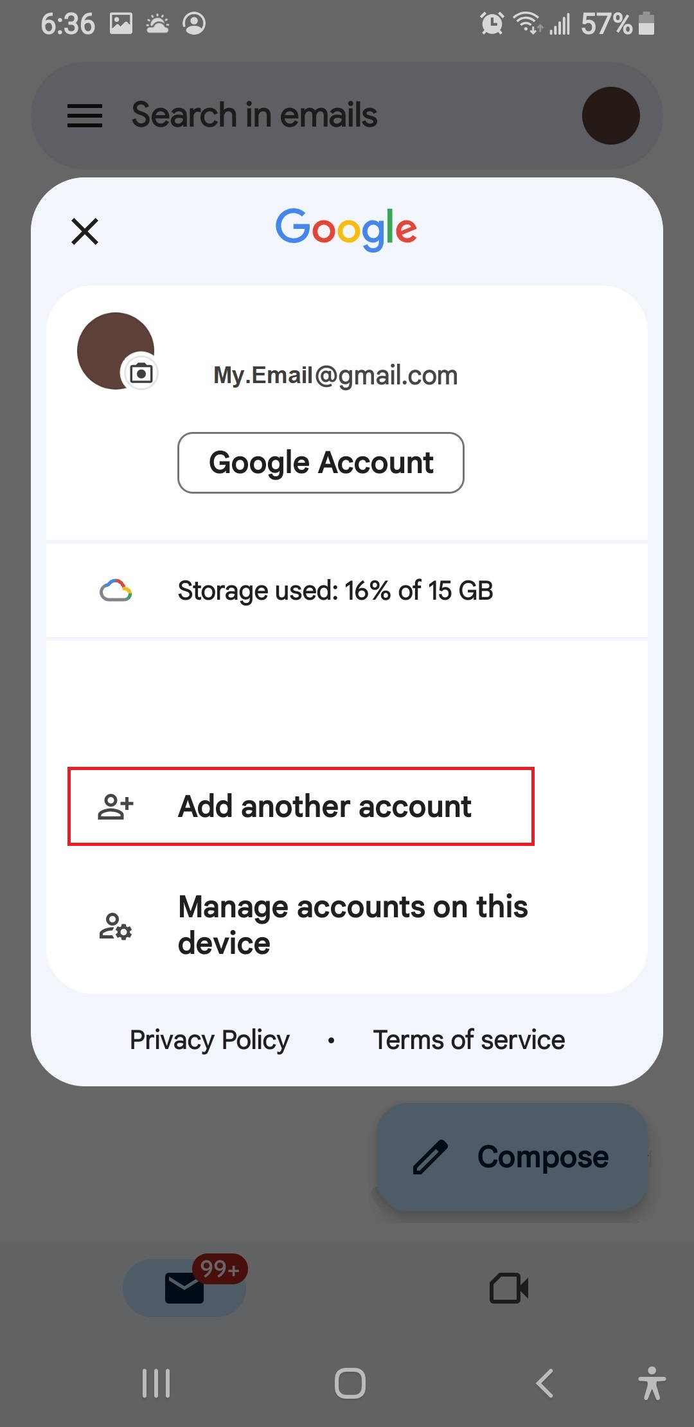694x1427 pixels.
Task: Tap the add person icon
Action: coord(116,806)
